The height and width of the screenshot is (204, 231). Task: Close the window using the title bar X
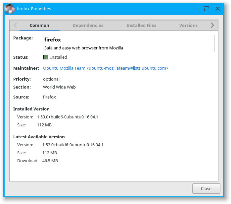(x=217, y=9)
